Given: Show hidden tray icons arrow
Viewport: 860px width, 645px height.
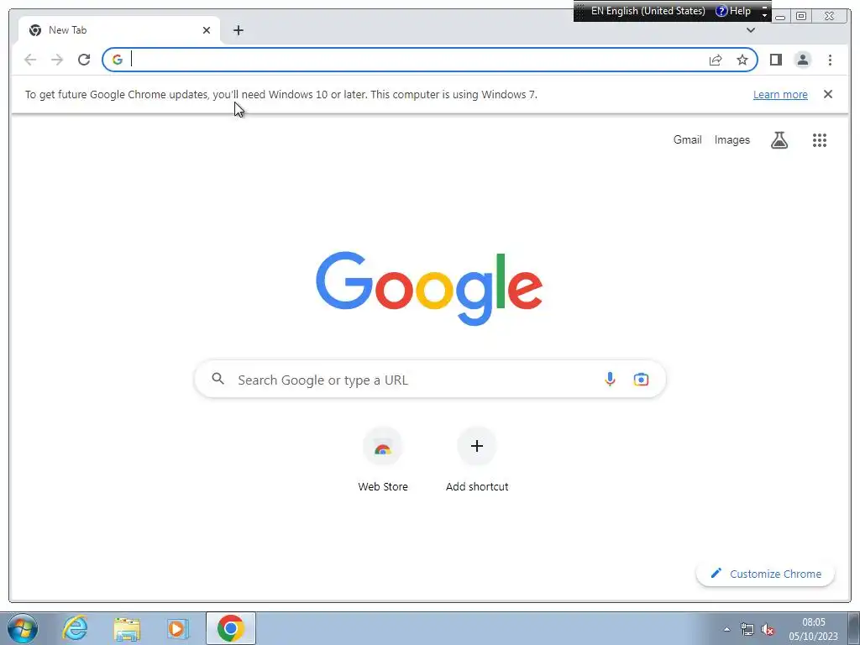Looking at the screenshot, I should point(726,629).
